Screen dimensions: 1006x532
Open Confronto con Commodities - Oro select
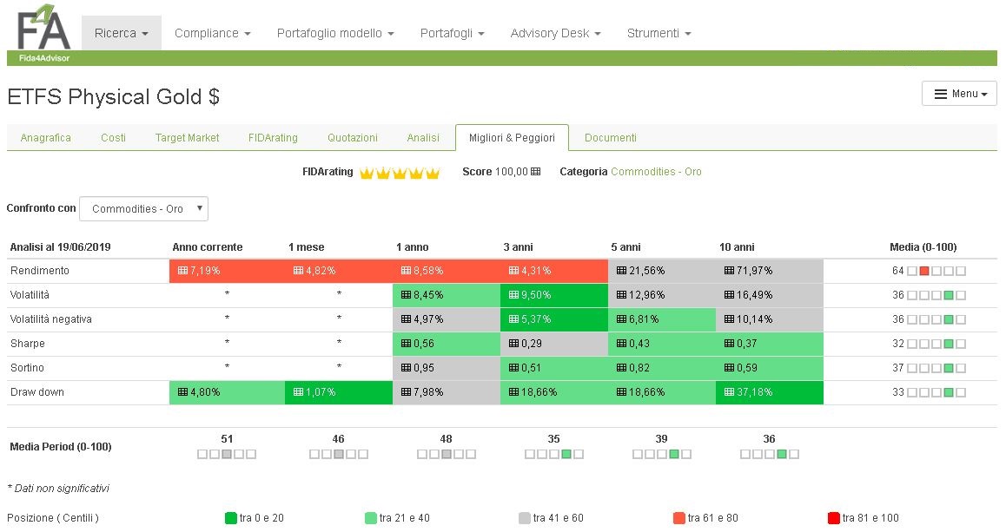click(x=143, y=209)
